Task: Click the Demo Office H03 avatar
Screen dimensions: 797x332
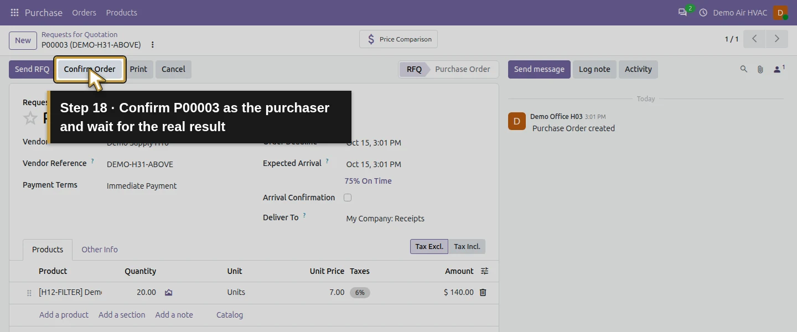Action: (x=517, y=121)
